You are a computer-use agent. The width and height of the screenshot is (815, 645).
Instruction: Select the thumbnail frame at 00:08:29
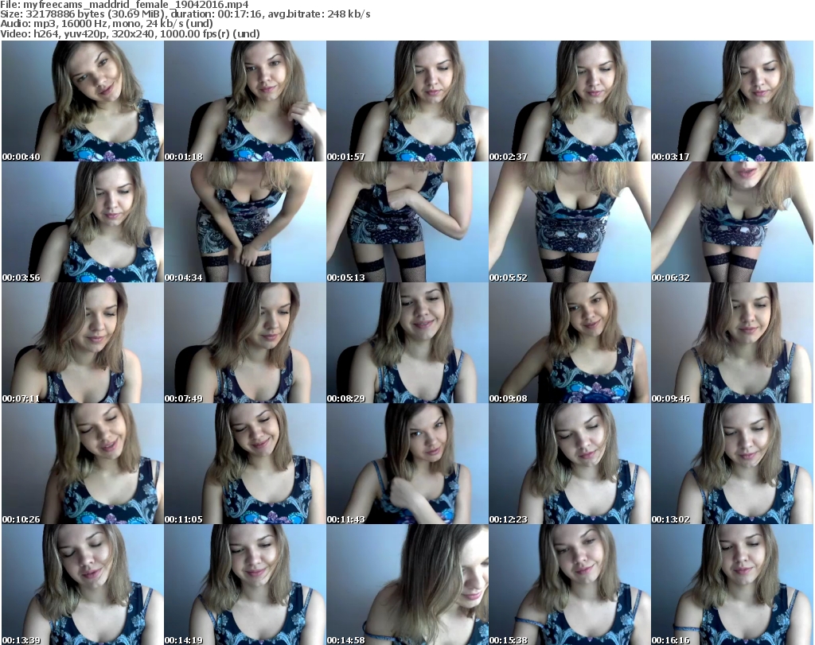(x=407, y=344)
